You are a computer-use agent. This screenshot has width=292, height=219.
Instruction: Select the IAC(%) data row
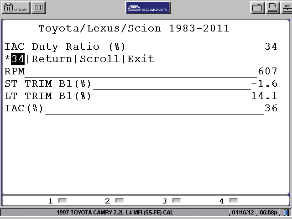141,109
